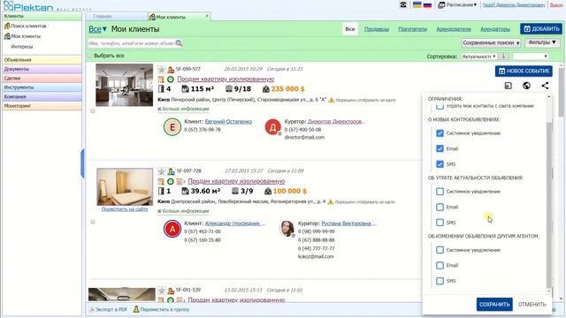The height and width of the screenshot is (318, 566).
Task: Uncheck Системное уведомление for new counter-listings
Action: point(440,133)
